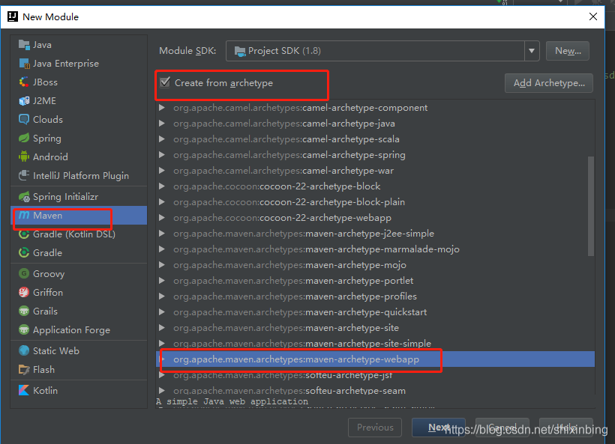Close the New Module dialog

click(593, 16)
